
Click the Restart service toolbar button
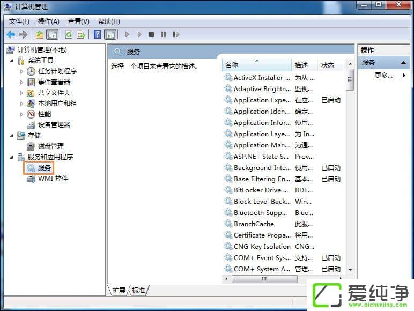[176, 34]
